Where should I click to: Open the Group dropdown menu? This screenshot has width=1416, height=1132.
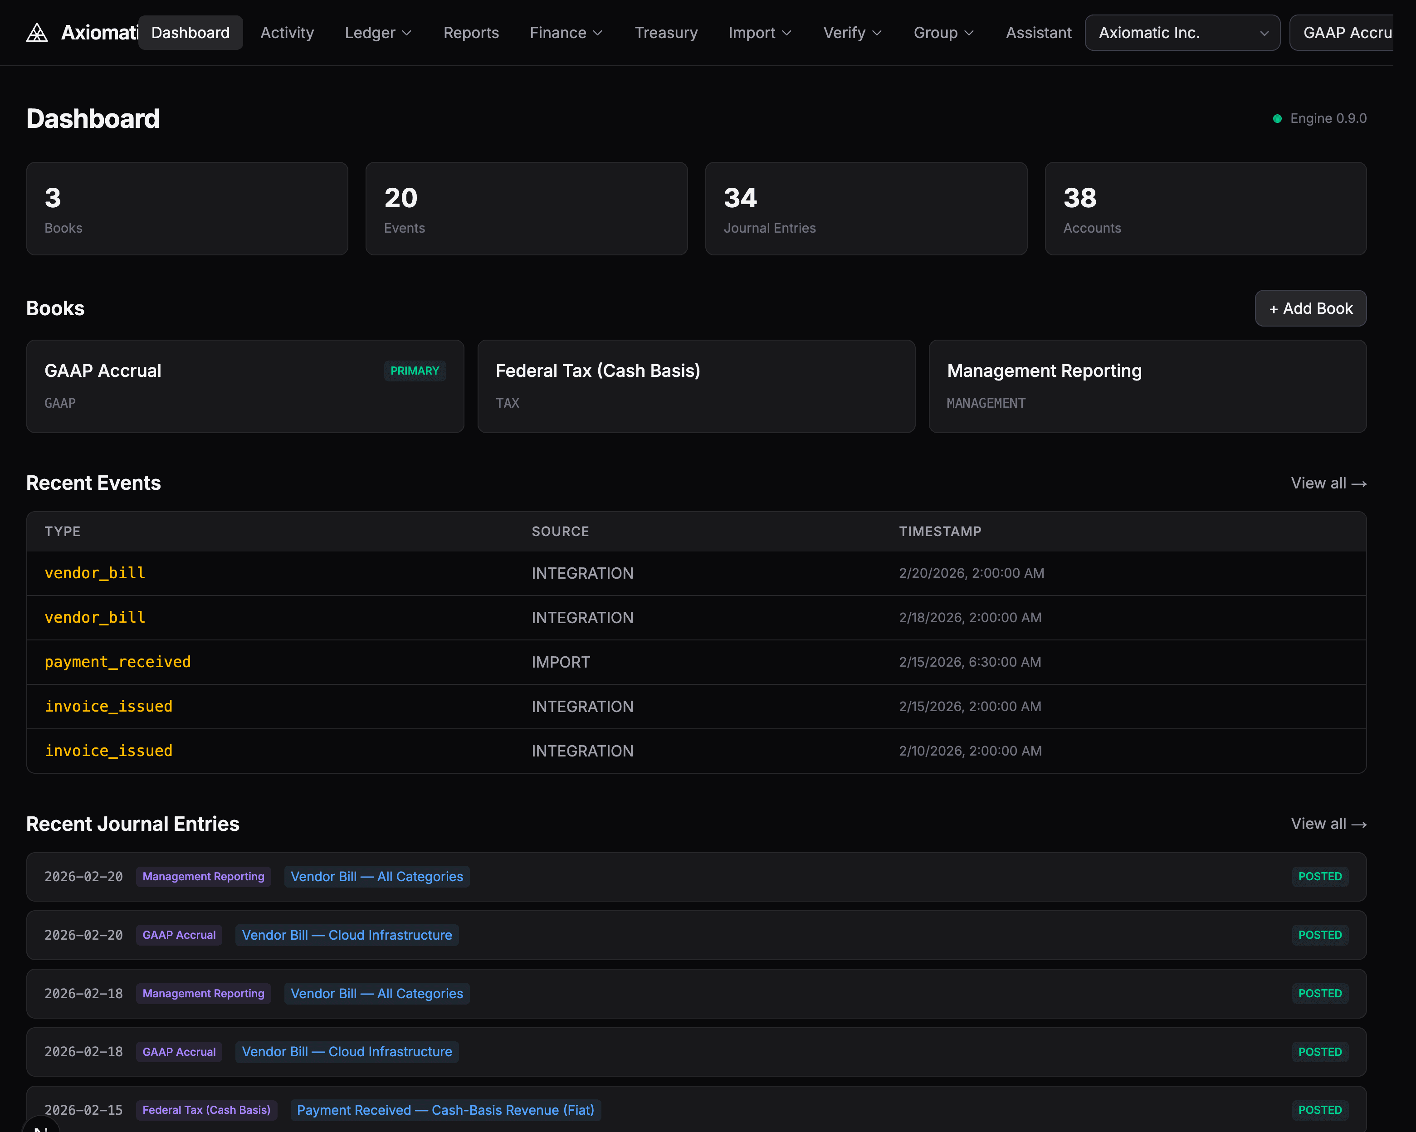pyautogui.click(x=943, y=33)
